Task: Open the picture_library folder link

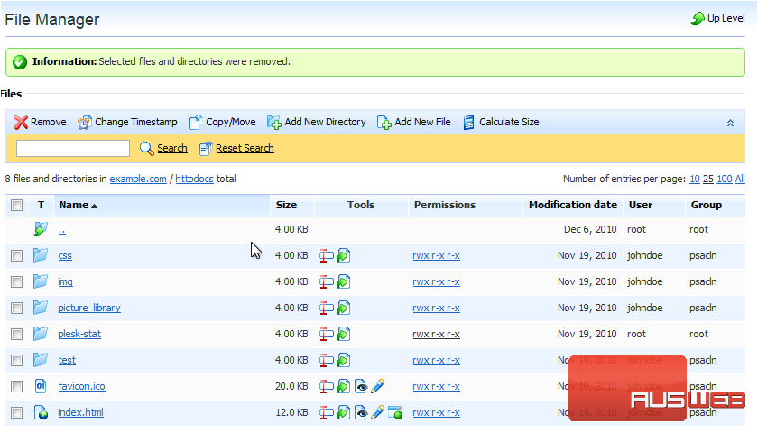Action: [89, 308]
